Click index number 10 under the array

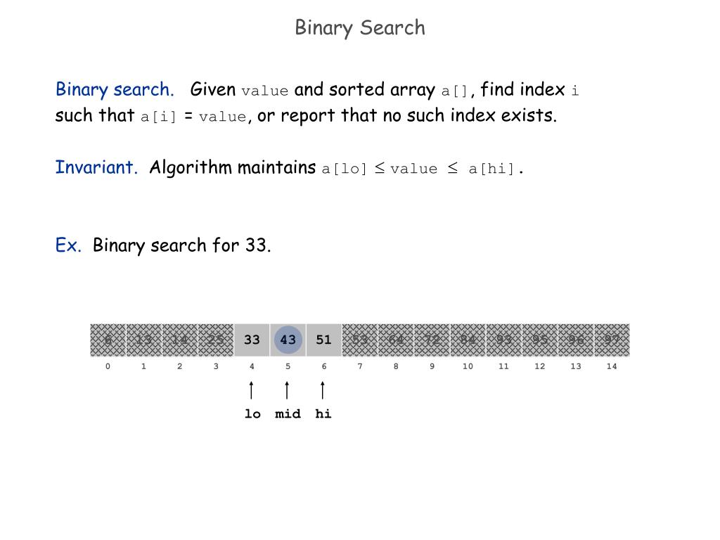[x=468, y=366]
